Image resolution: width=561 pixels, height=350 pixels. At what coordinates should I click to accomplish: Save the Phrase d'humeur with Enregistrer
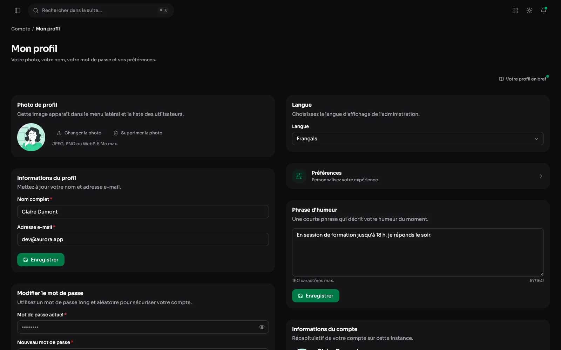(x=316, y=296)
